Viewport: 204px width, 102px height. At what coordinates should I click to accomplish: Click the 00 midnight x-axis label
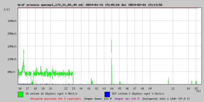[x=81, y=88]
